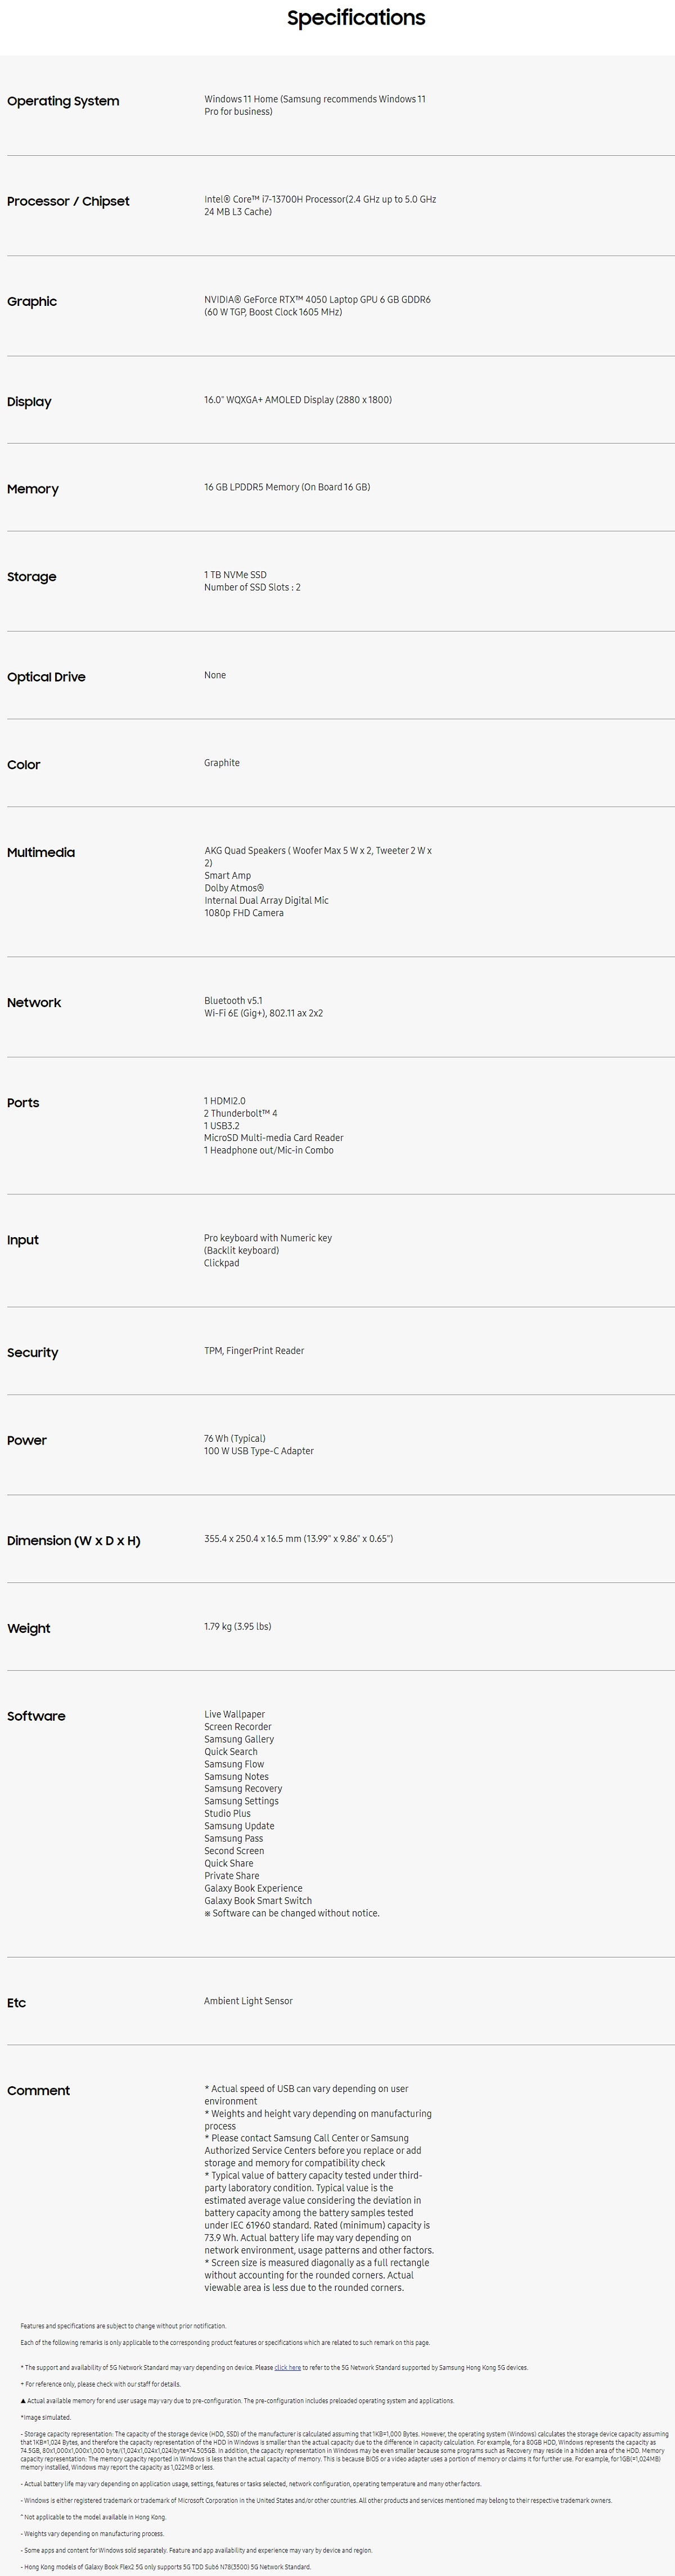Click the Processor / Chipset row label
This screenshot has width=675, height=2576.
(x=68, y=201)
